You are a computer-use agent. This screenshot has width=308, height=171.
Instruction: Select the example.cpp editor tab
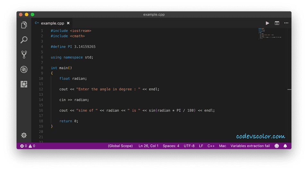pos(52,23)
